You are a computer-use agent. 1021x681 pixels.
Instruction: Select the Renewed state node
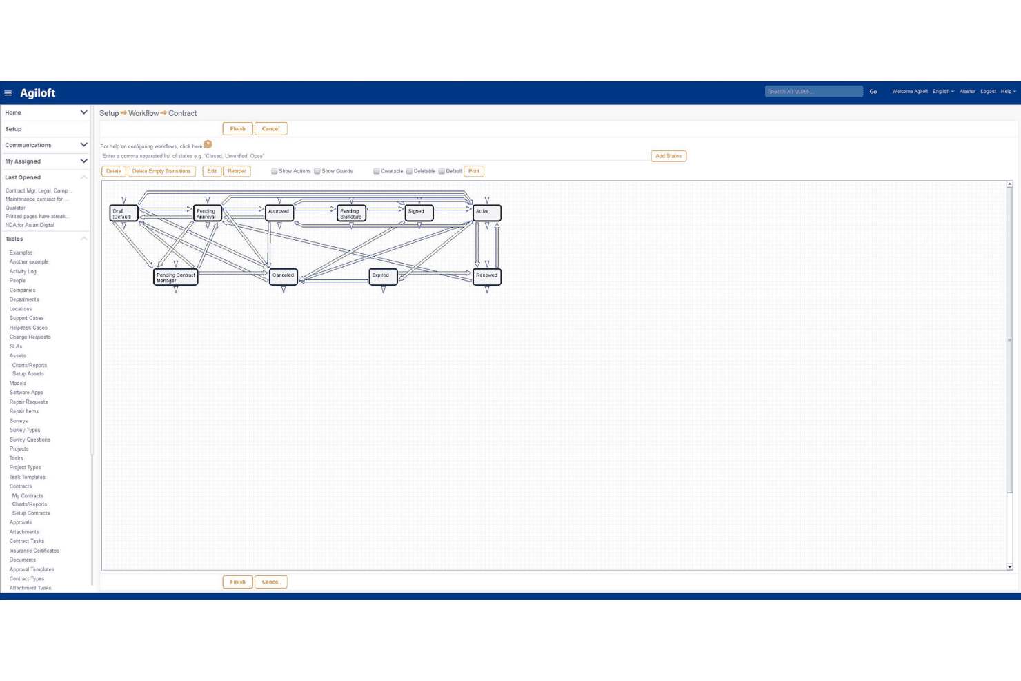point(487,277)
